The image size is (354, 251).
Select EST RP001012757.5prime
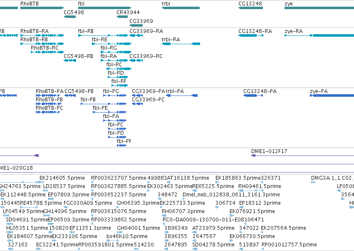289,245
